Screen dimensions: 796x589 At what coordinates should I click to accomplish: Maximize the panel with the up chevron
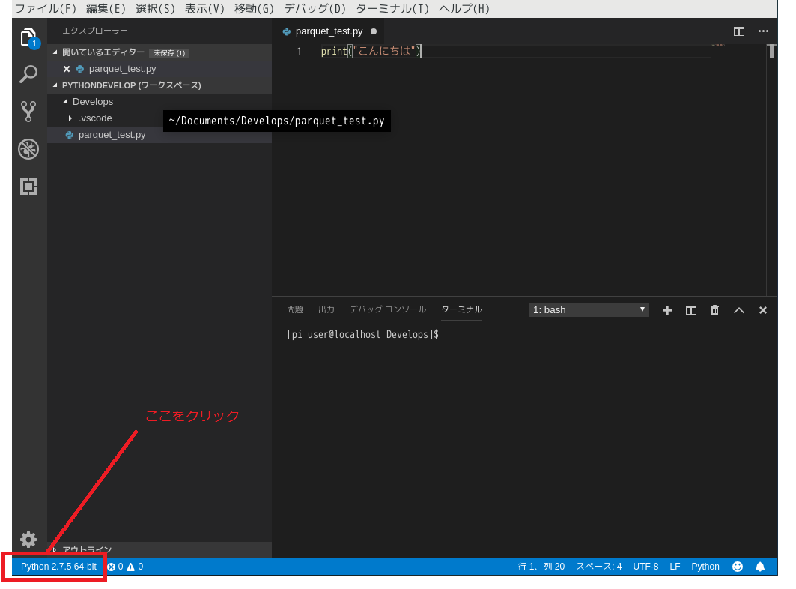[738, 310]
